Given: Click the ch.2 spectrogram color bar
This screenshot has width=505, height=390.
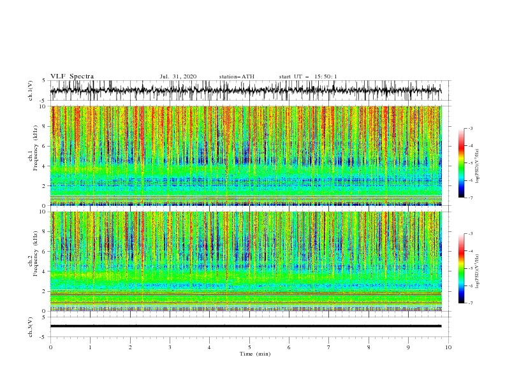Looking at the screenshot, I should pyautogui.click(x=461, y=268).
